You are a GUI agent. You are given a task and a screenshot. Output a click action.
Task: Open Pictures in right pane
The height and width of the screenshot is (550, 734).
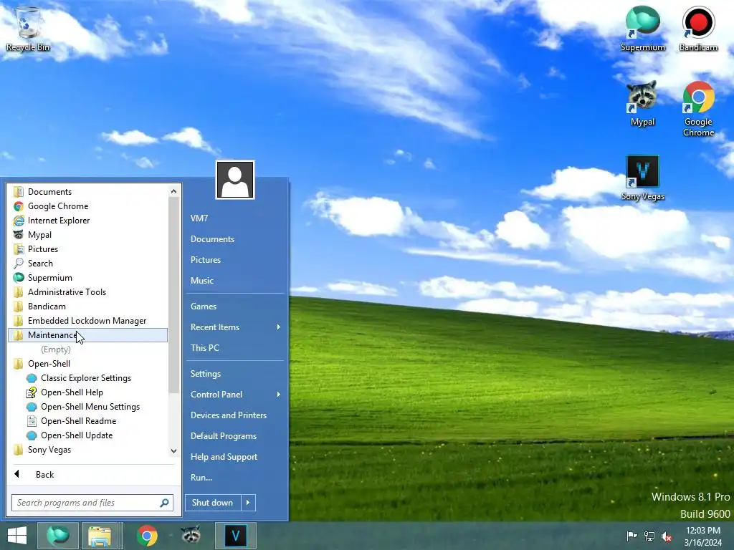235,259
